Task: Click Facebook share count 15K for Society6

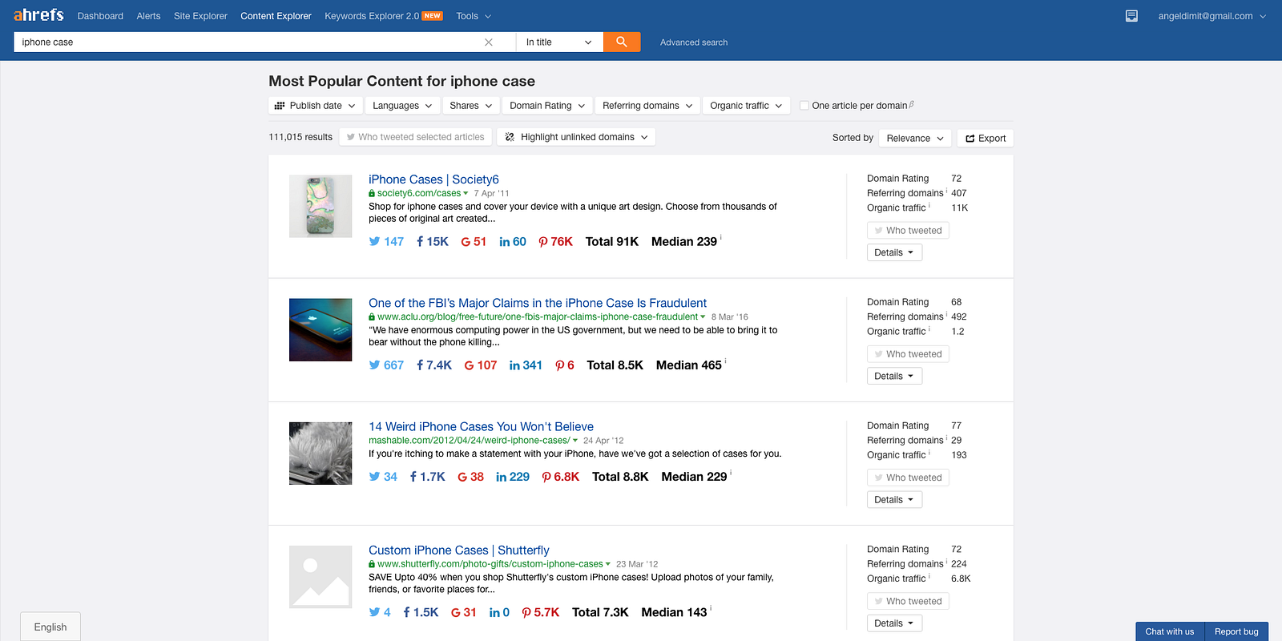Action: point(433,241)
